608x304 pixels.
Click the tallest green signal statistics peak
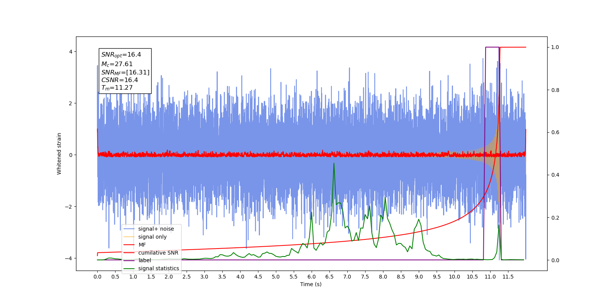334,164
